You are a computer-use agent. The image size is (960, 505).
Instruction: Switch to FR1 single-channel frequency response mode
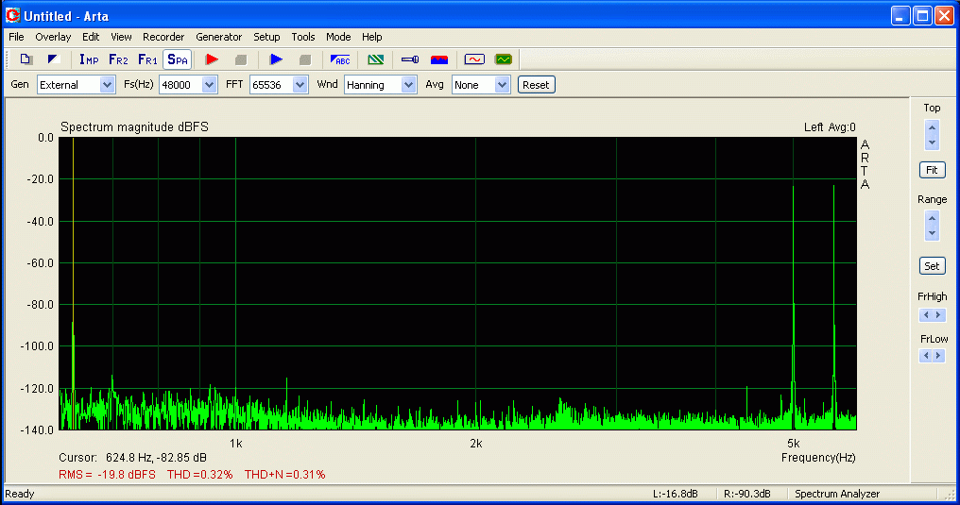147,59
